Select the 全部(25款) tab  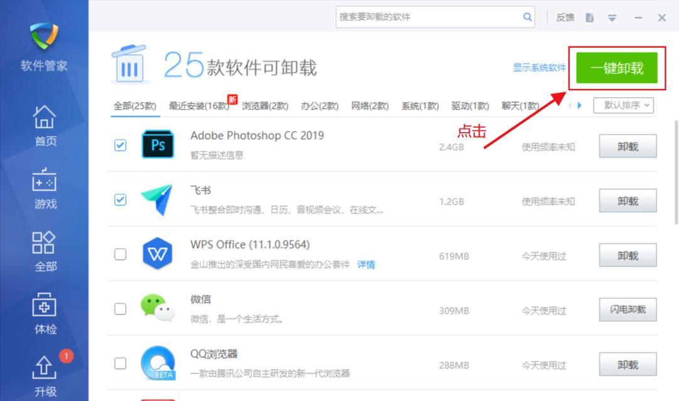tap(135, 106)
